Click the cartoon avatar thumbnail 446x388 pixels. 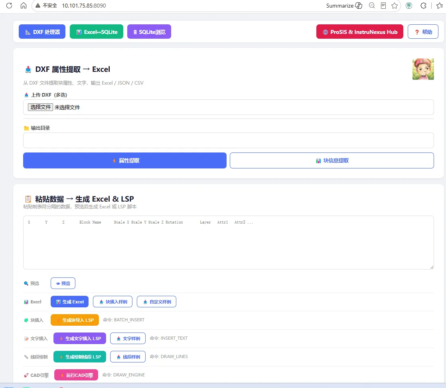423,69
